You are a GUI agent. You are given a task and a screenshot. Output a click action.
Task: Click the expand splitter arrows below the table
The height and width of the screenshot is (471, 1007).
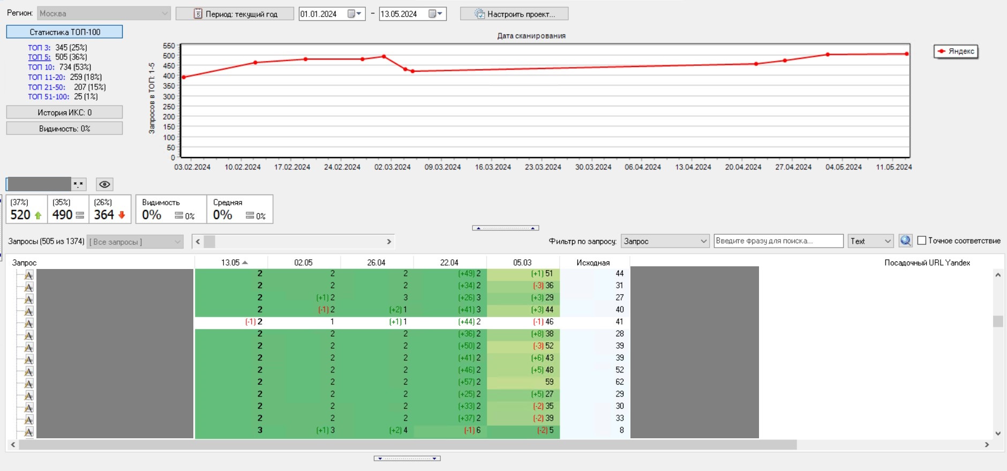407,459
